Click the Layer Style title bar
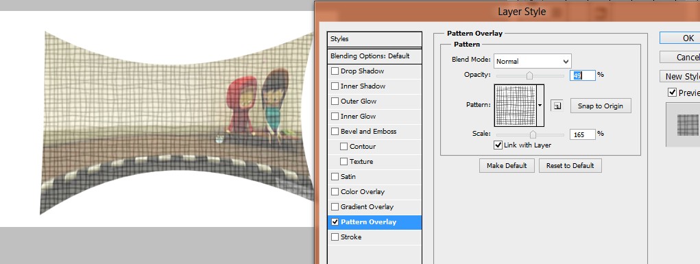This screenshot has height=264, width=700. click(507, 12)
